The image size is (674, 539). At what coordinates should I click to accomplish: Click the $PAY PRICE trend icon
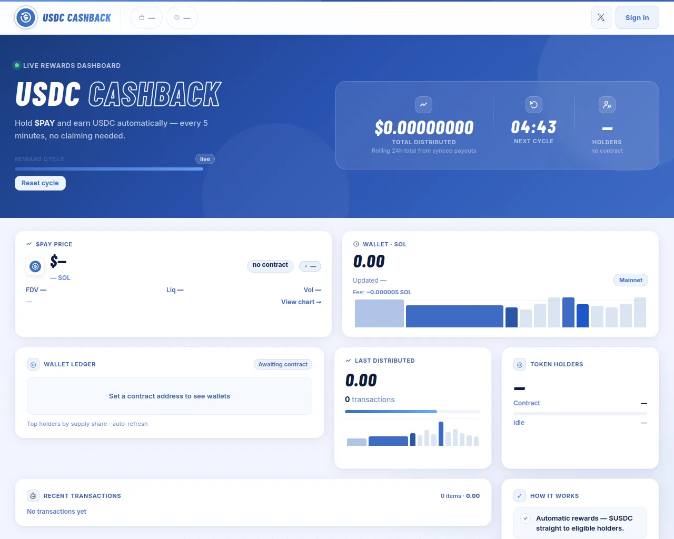pos(29,244)
